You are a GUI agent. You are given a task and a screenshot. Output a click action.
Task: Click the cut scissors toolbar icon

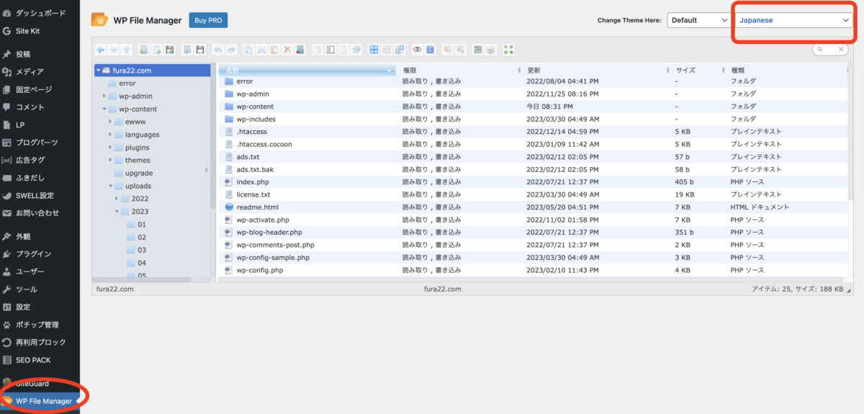(261, 50)
